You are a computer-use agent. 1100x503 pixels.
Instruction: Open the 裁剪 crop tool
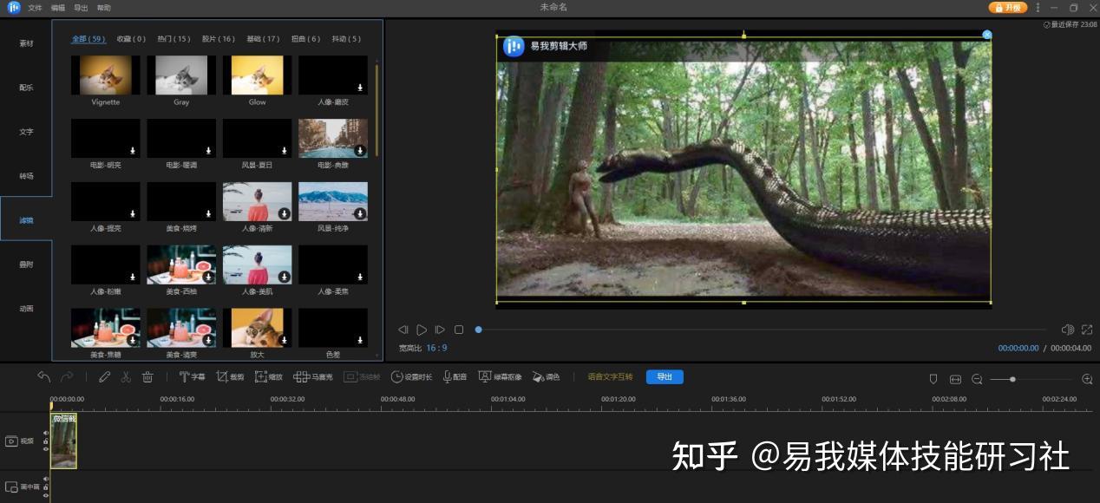pyautogui.click(x=230, y=377)
